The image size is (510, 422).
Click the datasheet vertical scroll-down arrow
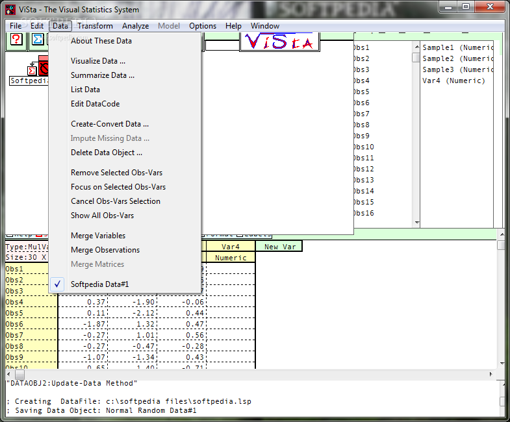tap(502, 363)
